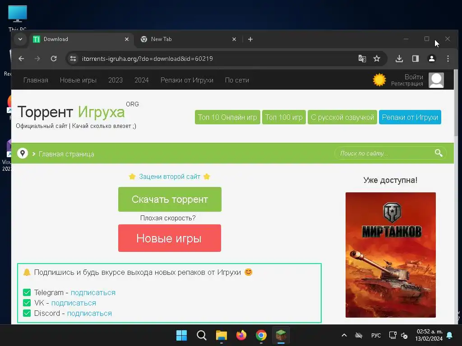Open Chrome three-dot menu

(x=448, y=59)
